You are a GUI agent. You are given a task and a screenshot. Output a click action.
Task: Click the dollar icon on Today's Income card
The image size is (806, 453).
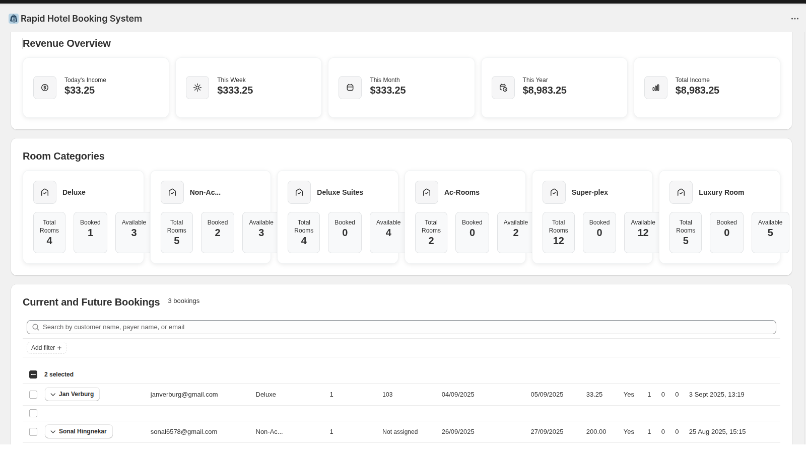coord(45,88)
